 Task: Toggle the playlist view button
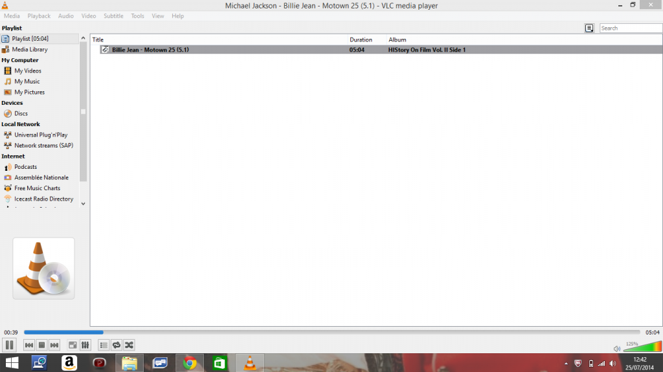click(x=104, y=345)
